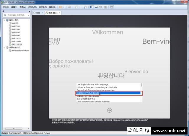Select Win10x32 in the library tree
Image resolution: width=189 pixels, height=136 pixels.
pyautogui.click(x=16, y=38)
